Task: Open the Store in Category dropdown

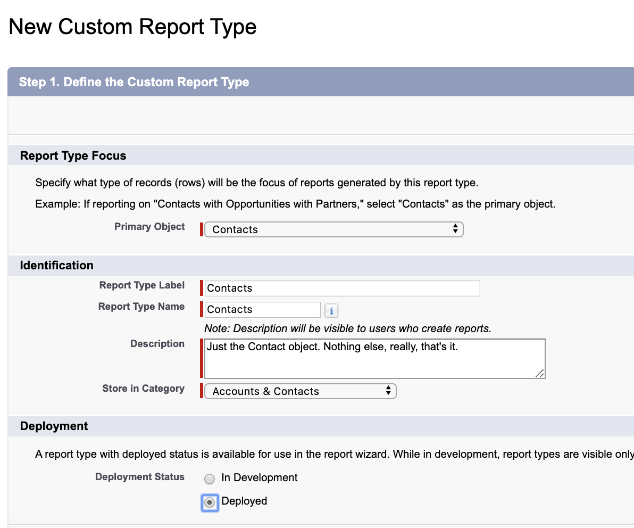Action: [301, 391]
